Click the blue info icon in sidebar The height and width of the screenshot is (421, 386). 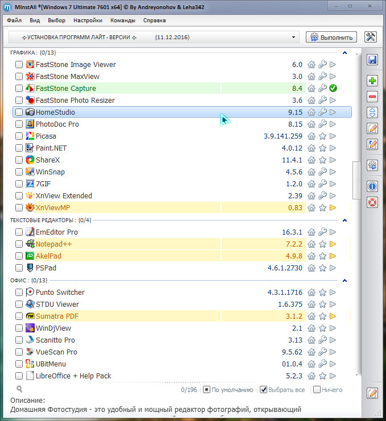tap(372, 186)
